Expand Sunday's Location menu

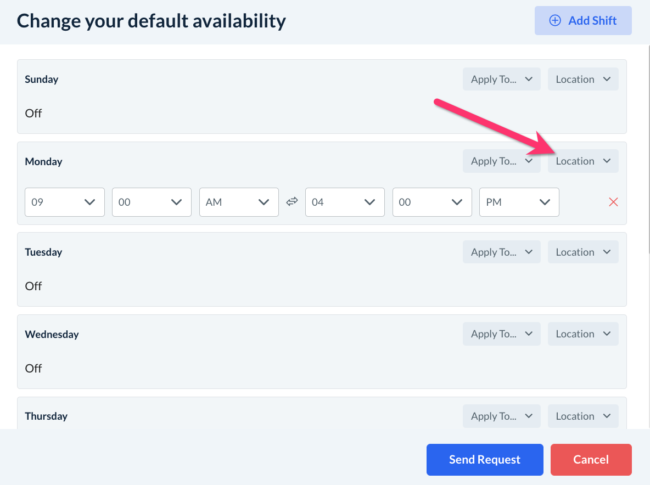(x=583, y=79)
